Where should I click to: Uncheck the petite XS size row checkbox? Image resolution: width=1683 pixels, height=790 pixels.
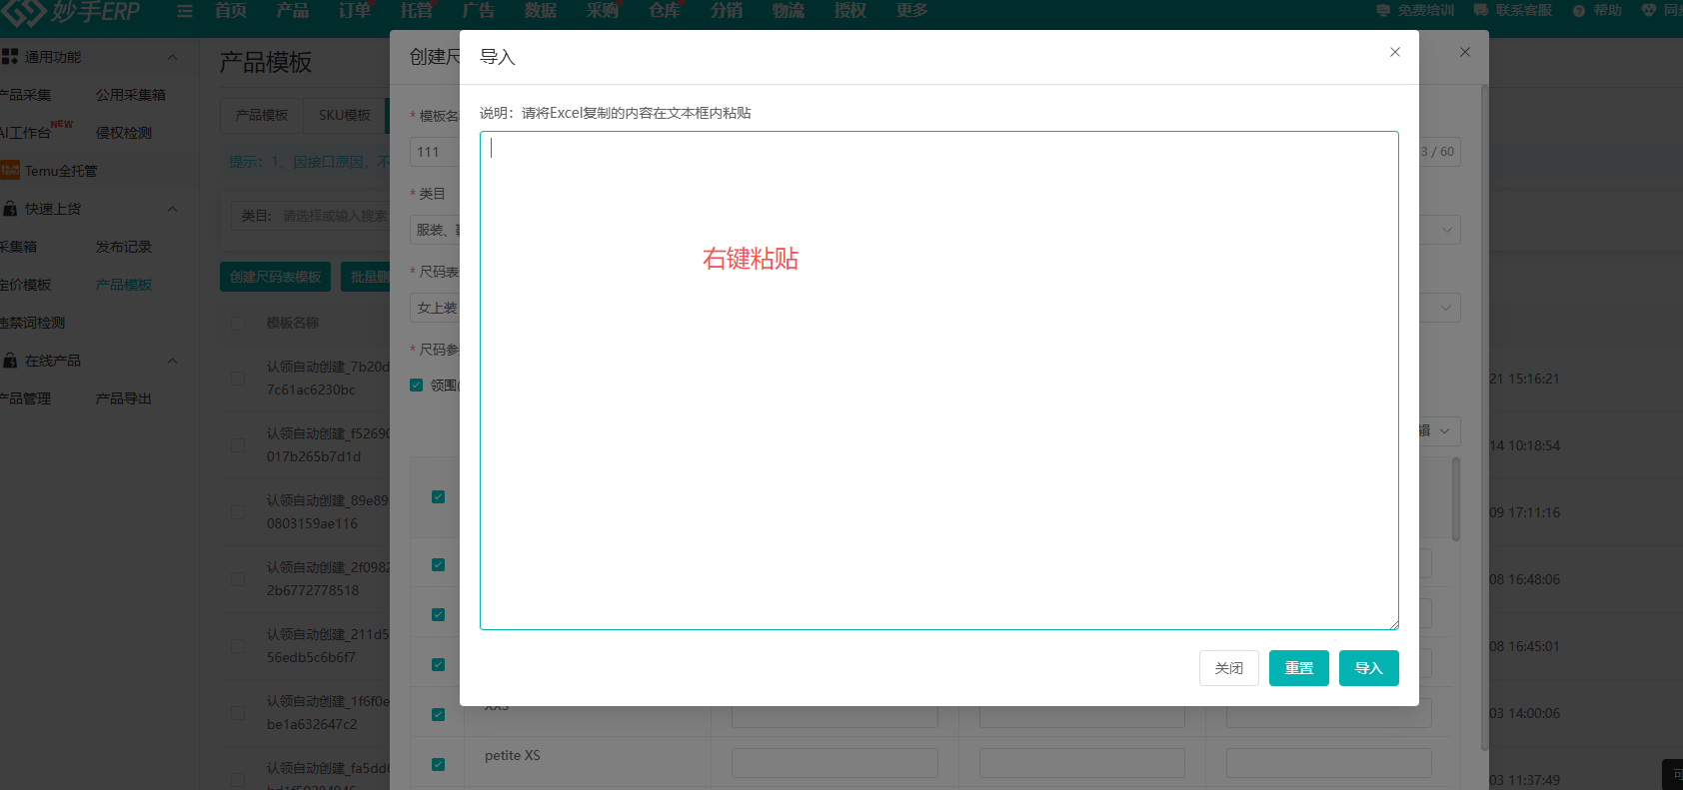point(438,765)
